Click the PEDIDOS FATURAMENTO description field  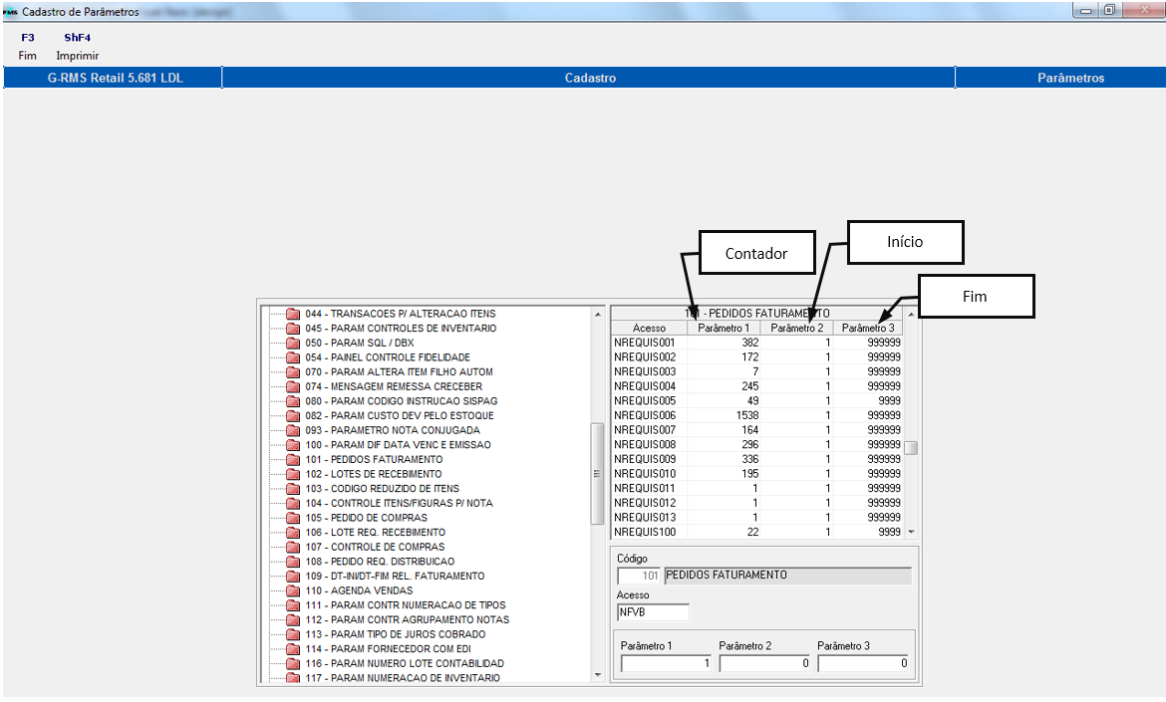click(x=787, y=576)
